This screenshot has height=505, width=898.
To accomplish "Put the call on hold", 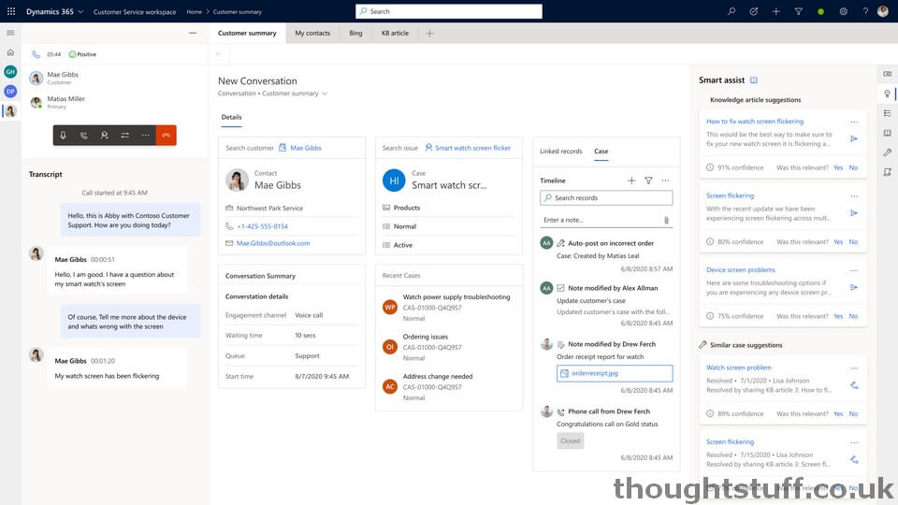I will [x=83, y=135].
